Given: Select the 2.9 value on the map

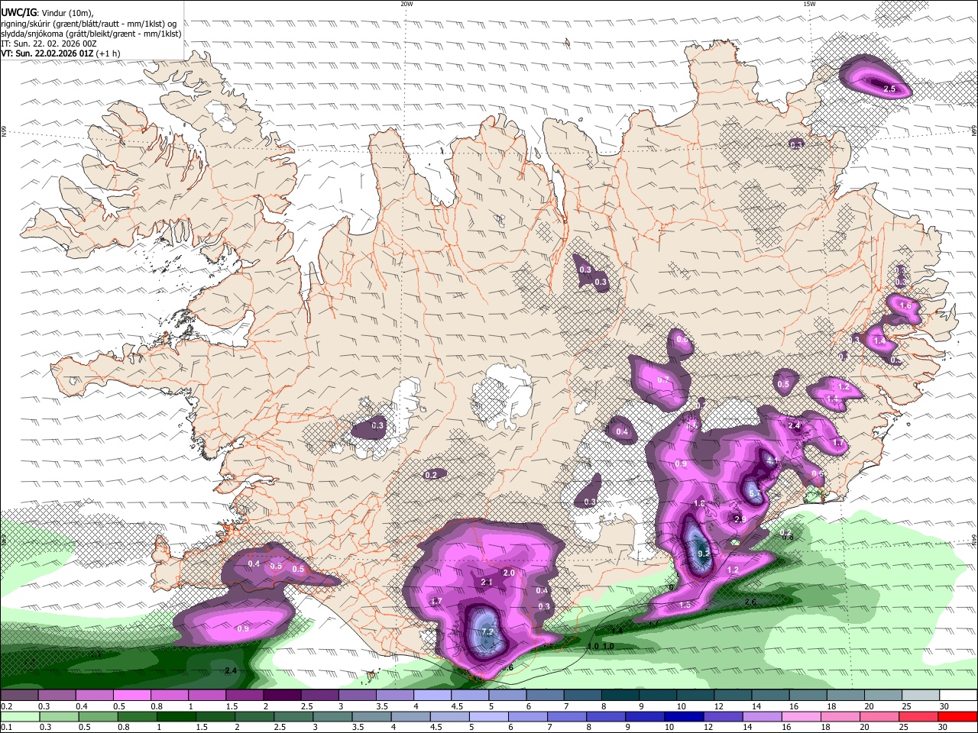Looking at the screenshot, I should tap(740, 519).
